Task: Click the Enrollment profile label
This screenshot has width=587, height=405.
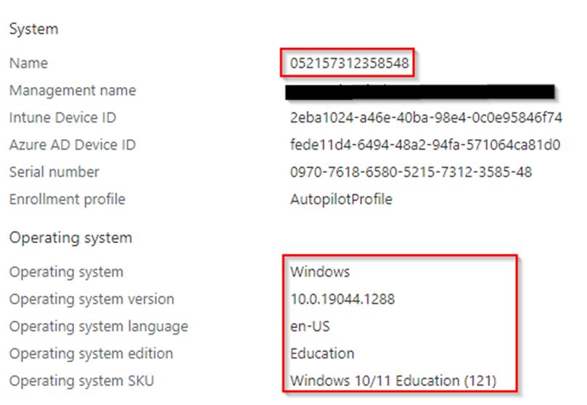Action: pyautogui.click(x=67, y=200)
